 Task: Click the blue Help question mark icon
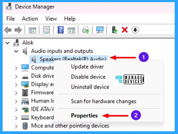(x=60, y=30)
